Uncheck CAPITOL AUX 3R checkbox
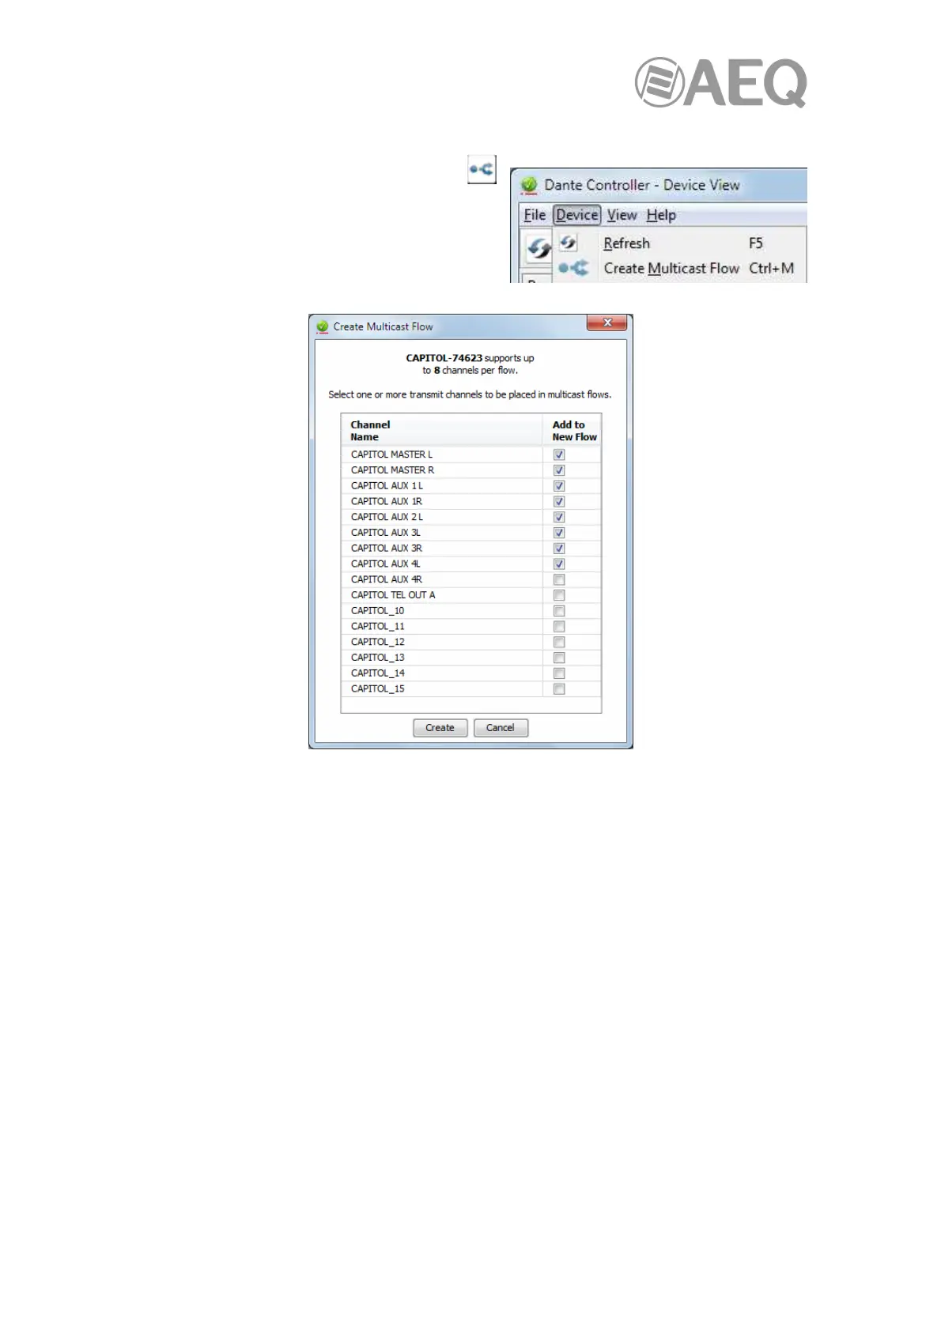 [x=559, y=549]
